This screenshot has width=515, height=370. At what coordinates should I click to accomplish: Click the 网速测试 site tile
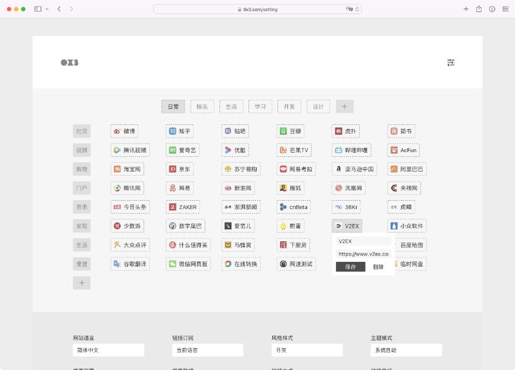[296, 264]
